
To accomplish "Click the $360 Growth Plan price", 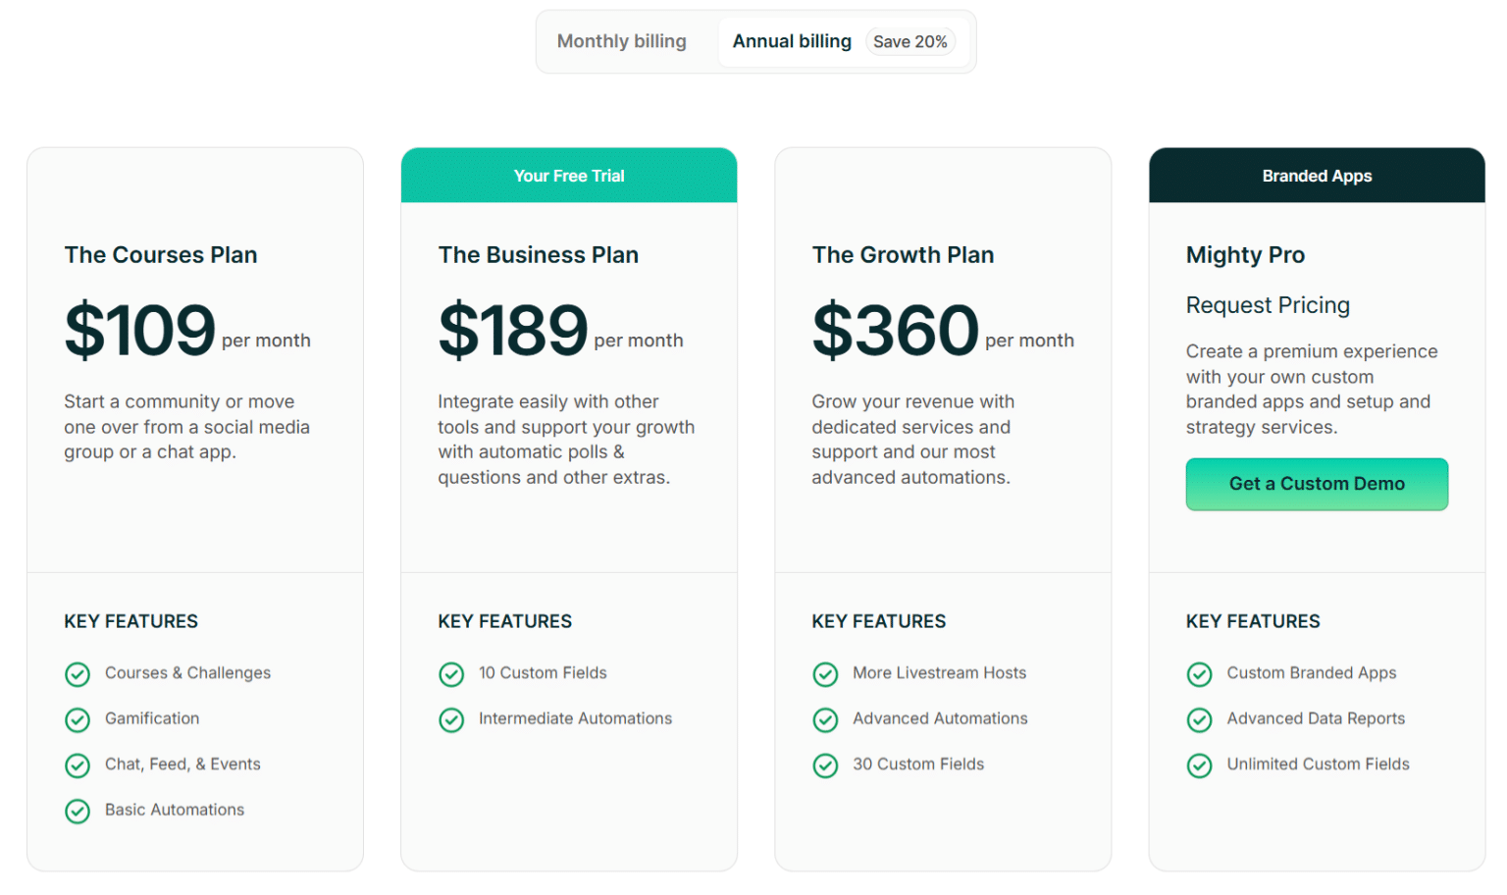I will (895, 331).
